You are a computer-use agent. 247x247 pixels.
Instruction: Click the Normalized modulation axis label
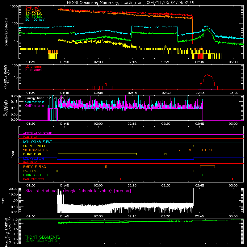tap(6, 108)
